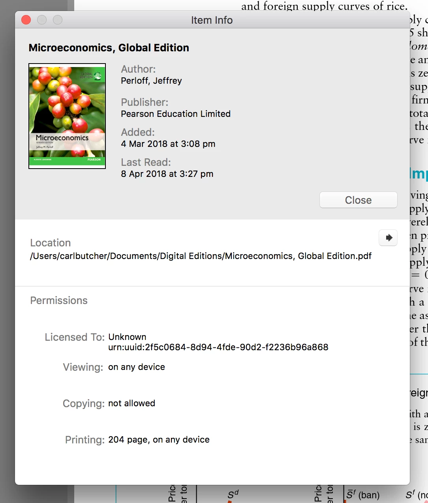Click the 'Location' label
Screen dimensions: 428x503
[x=51, y=243]
